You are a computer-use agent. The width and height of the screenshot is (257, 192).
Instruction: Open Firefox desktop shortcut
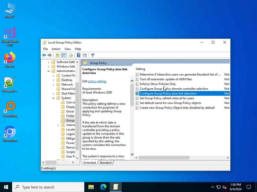(10, 59)
